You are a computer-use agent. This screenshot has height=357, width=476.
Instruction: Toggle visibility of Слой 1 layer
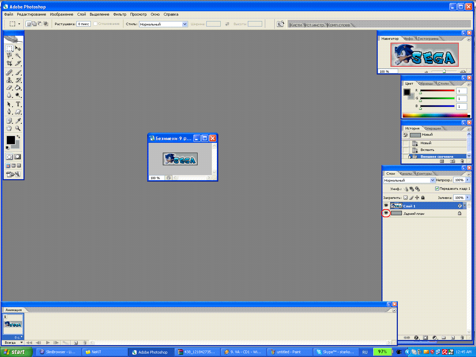point(386,206)
